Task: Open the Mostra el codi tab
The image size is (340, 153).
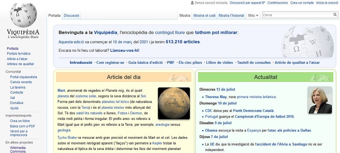Action: [x=204, y=15]
